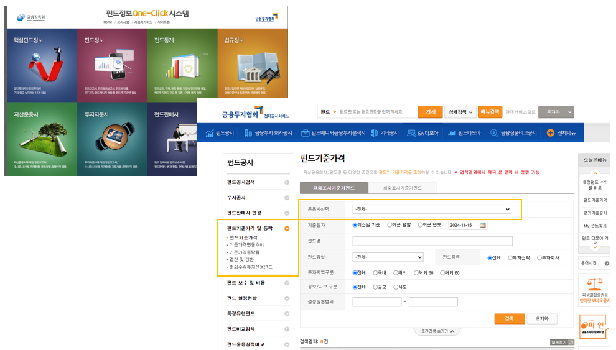Open the 상세검색 dropdown

tap(460, 113)
